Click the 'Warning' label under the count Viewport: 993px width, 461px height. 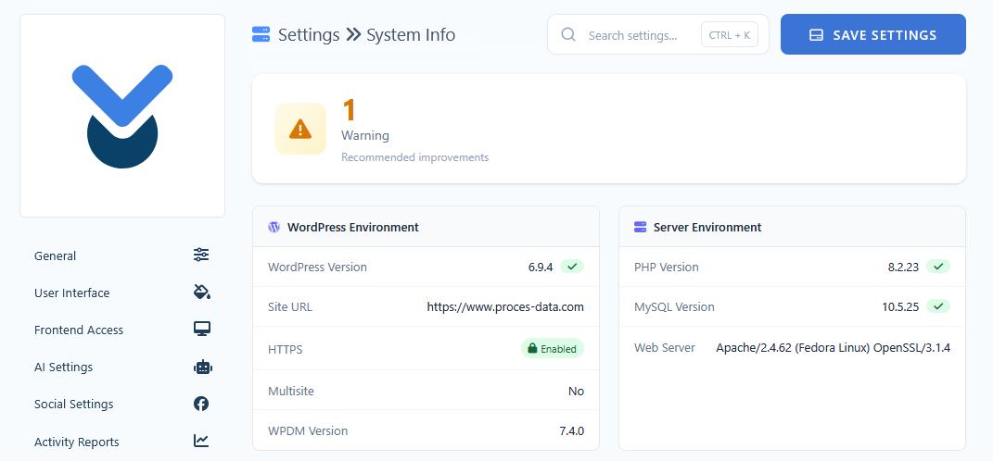(365, 135)
